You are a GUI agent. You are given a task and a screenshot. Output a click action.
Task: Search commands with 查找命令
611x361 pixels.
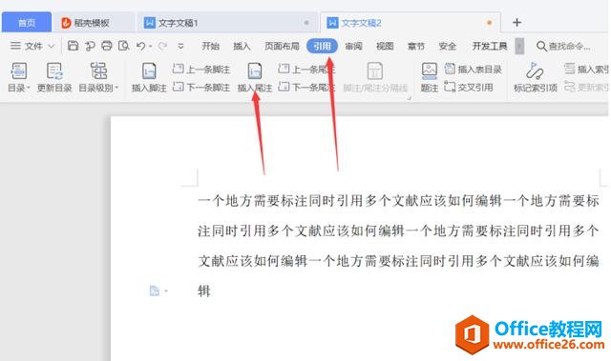(x=563, y=47)
